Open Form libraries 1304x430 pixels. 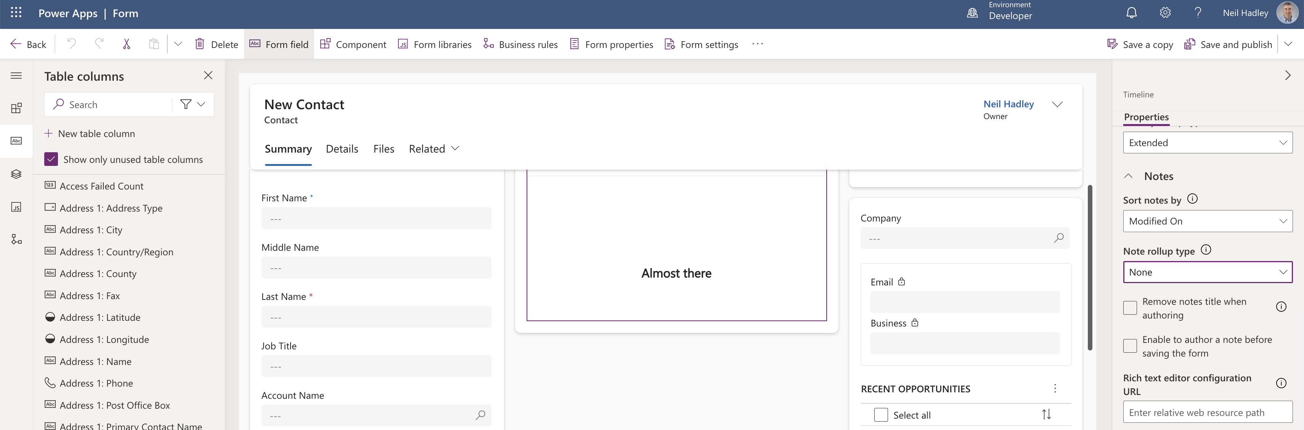[x=434, y=45]
